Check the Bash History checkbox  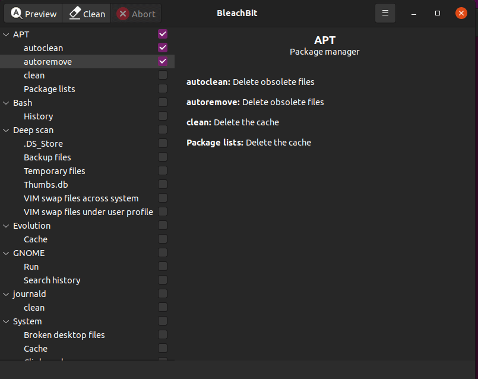pos(162,116)
